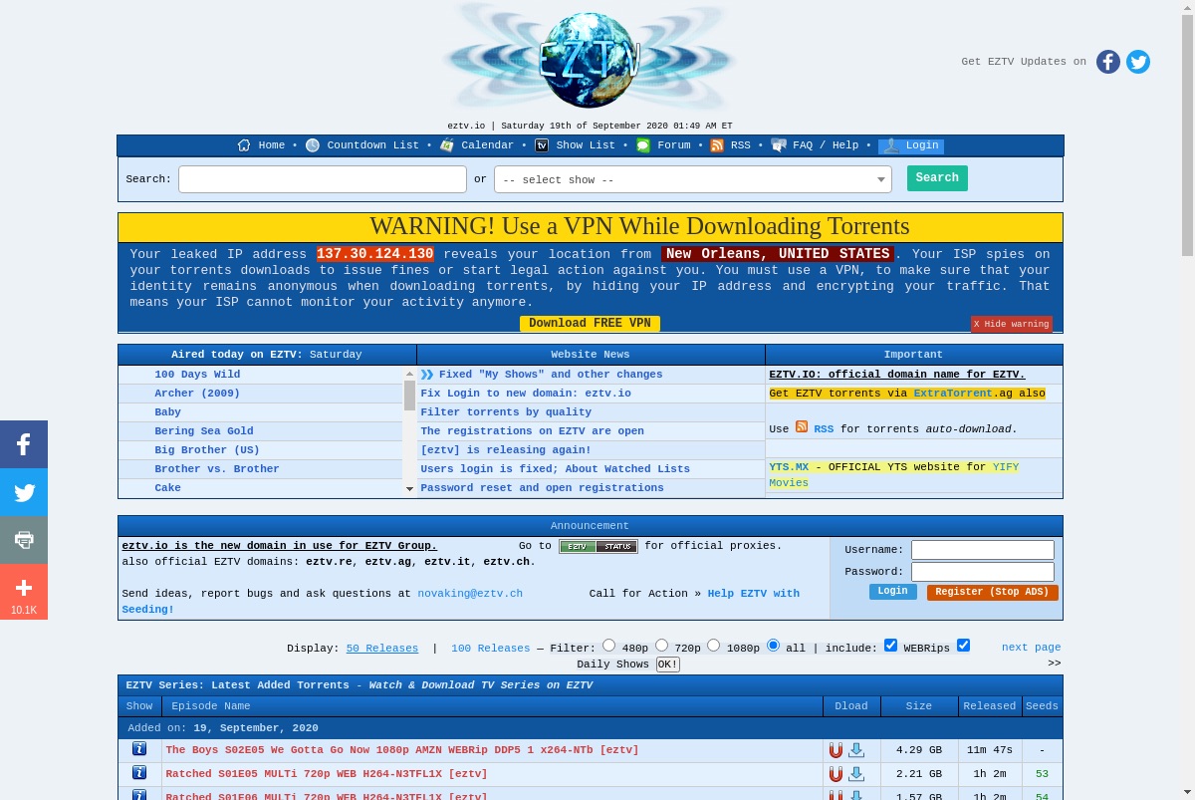Open Home in navigation bar
This screenshot has width=1195, height=800.
point(272,145)
